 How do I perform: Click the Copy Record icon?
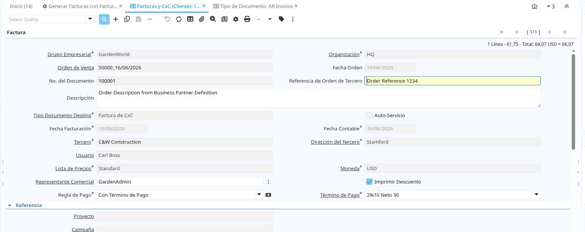[127, 19]
